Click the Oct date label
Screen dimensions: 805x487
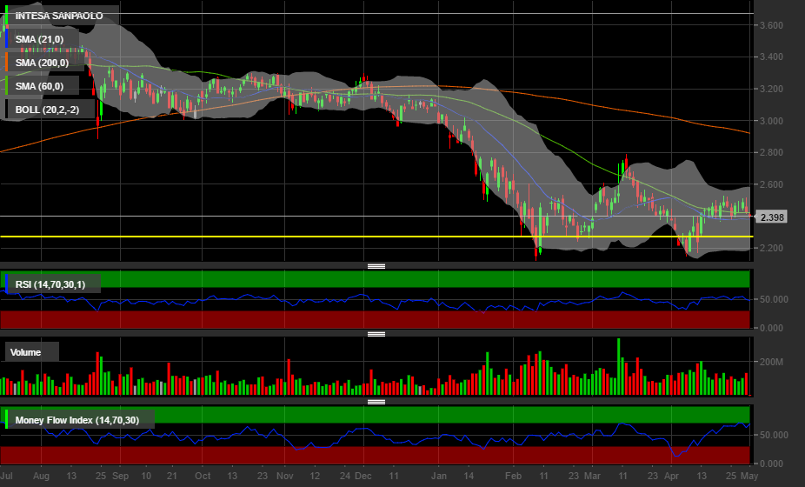[x=203, y=477]
